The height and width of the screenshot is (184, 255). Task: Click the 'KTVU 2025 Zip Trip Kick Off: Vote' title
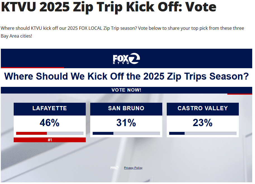pyautogui.click(x=108, y=7)
